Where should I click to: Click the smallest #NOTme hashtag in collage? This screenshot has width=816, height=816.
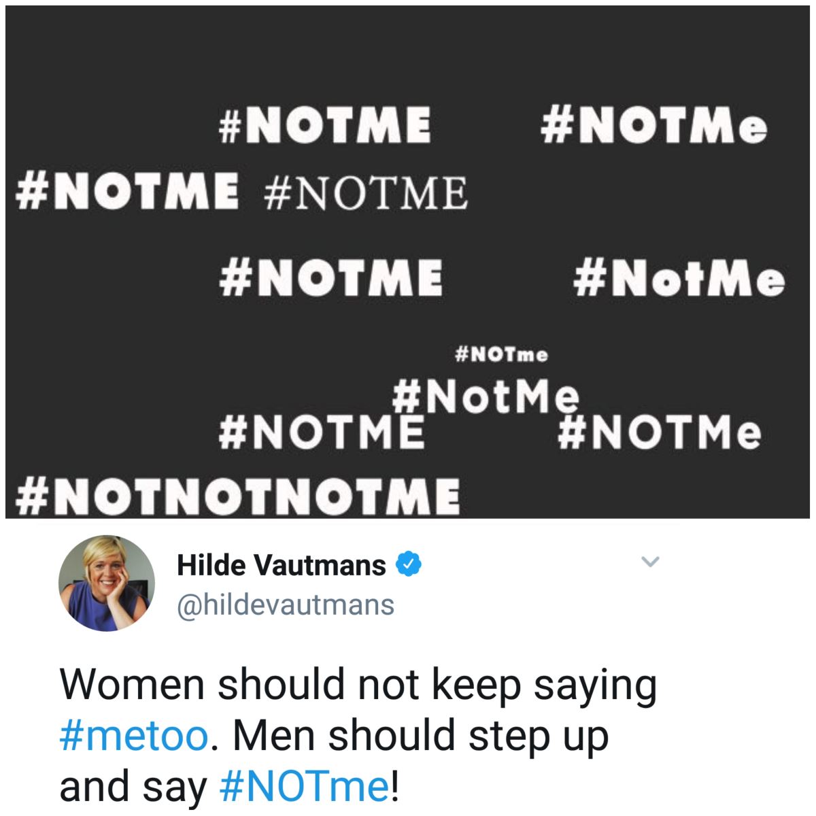(x=501, y=354)
